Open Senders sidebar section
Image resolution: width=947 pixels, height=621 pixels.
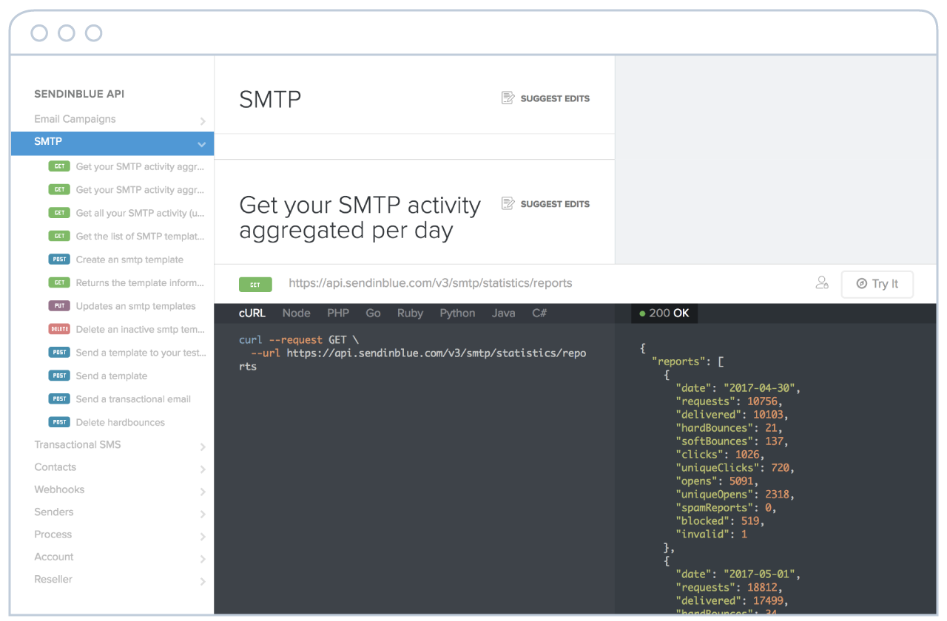54,512
